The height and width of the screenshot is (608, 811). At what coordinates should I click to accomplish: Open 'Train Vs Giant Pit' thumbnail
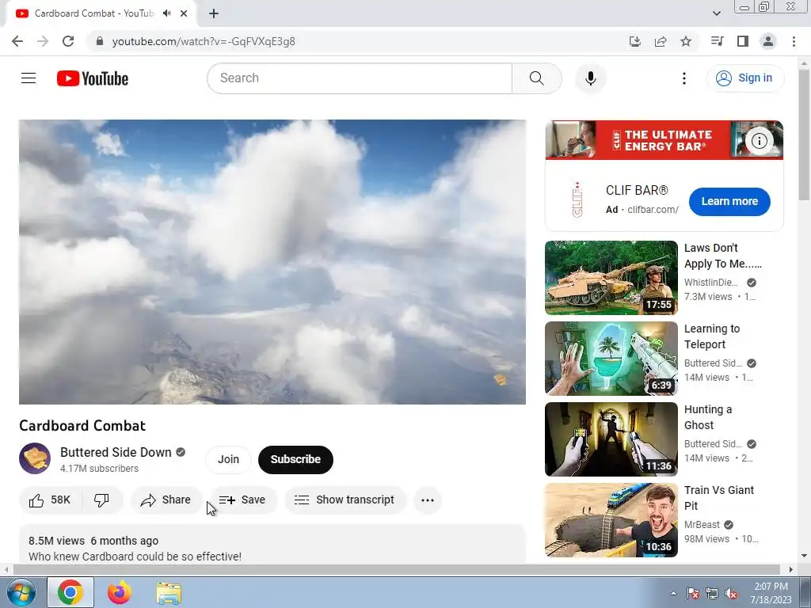(x=611, y=519)
